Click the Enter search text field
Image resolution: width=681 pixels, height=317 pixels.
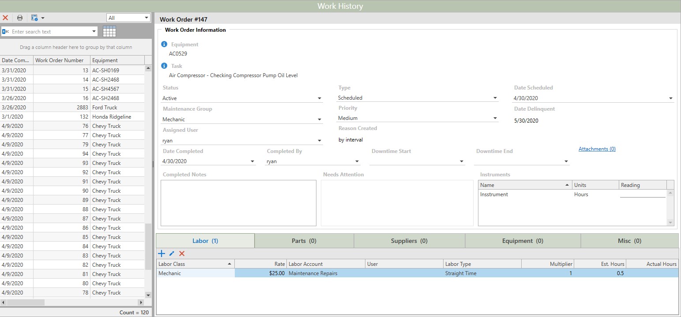point(49,32)
